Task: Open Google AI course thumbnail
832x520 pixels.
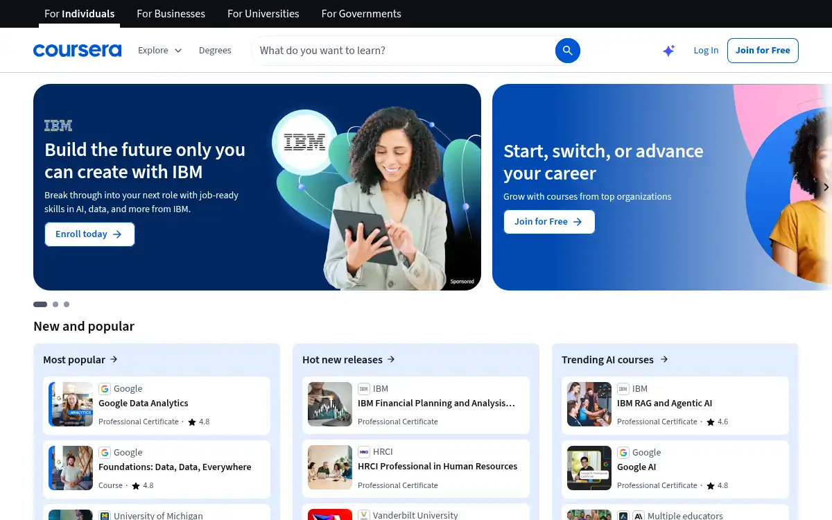Action: (x=589, y=468)
